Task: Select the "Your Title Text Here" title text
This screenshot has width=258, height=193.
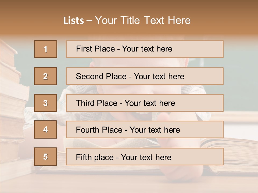Action: 143,20
